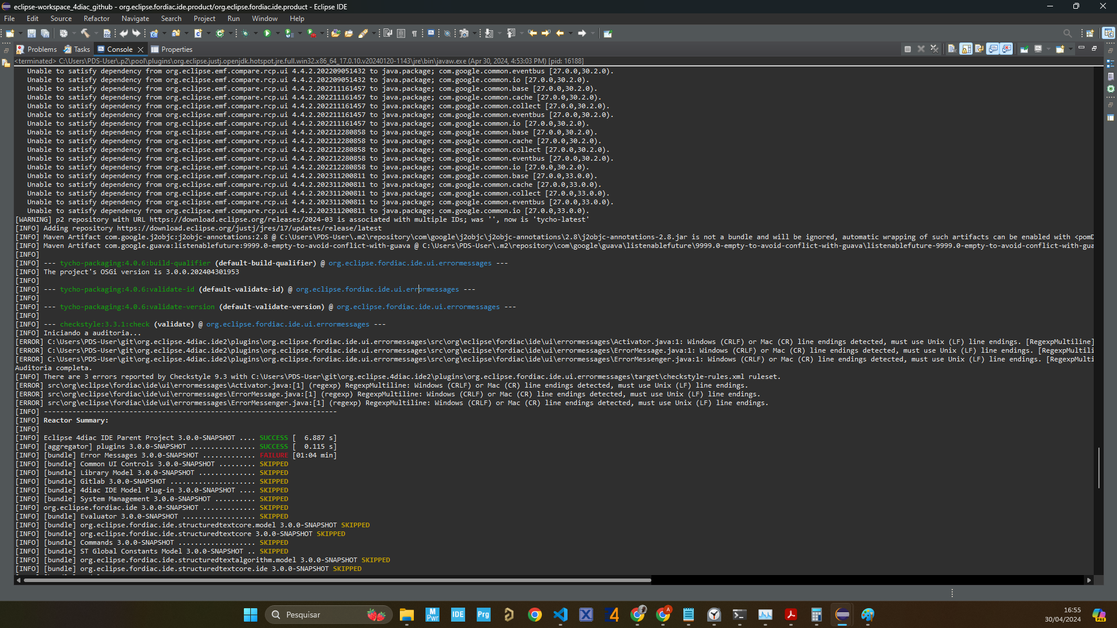Open the Search pencil icon dropdown arrow
This screenshot has height=628, width=1117.
point(374,33)
